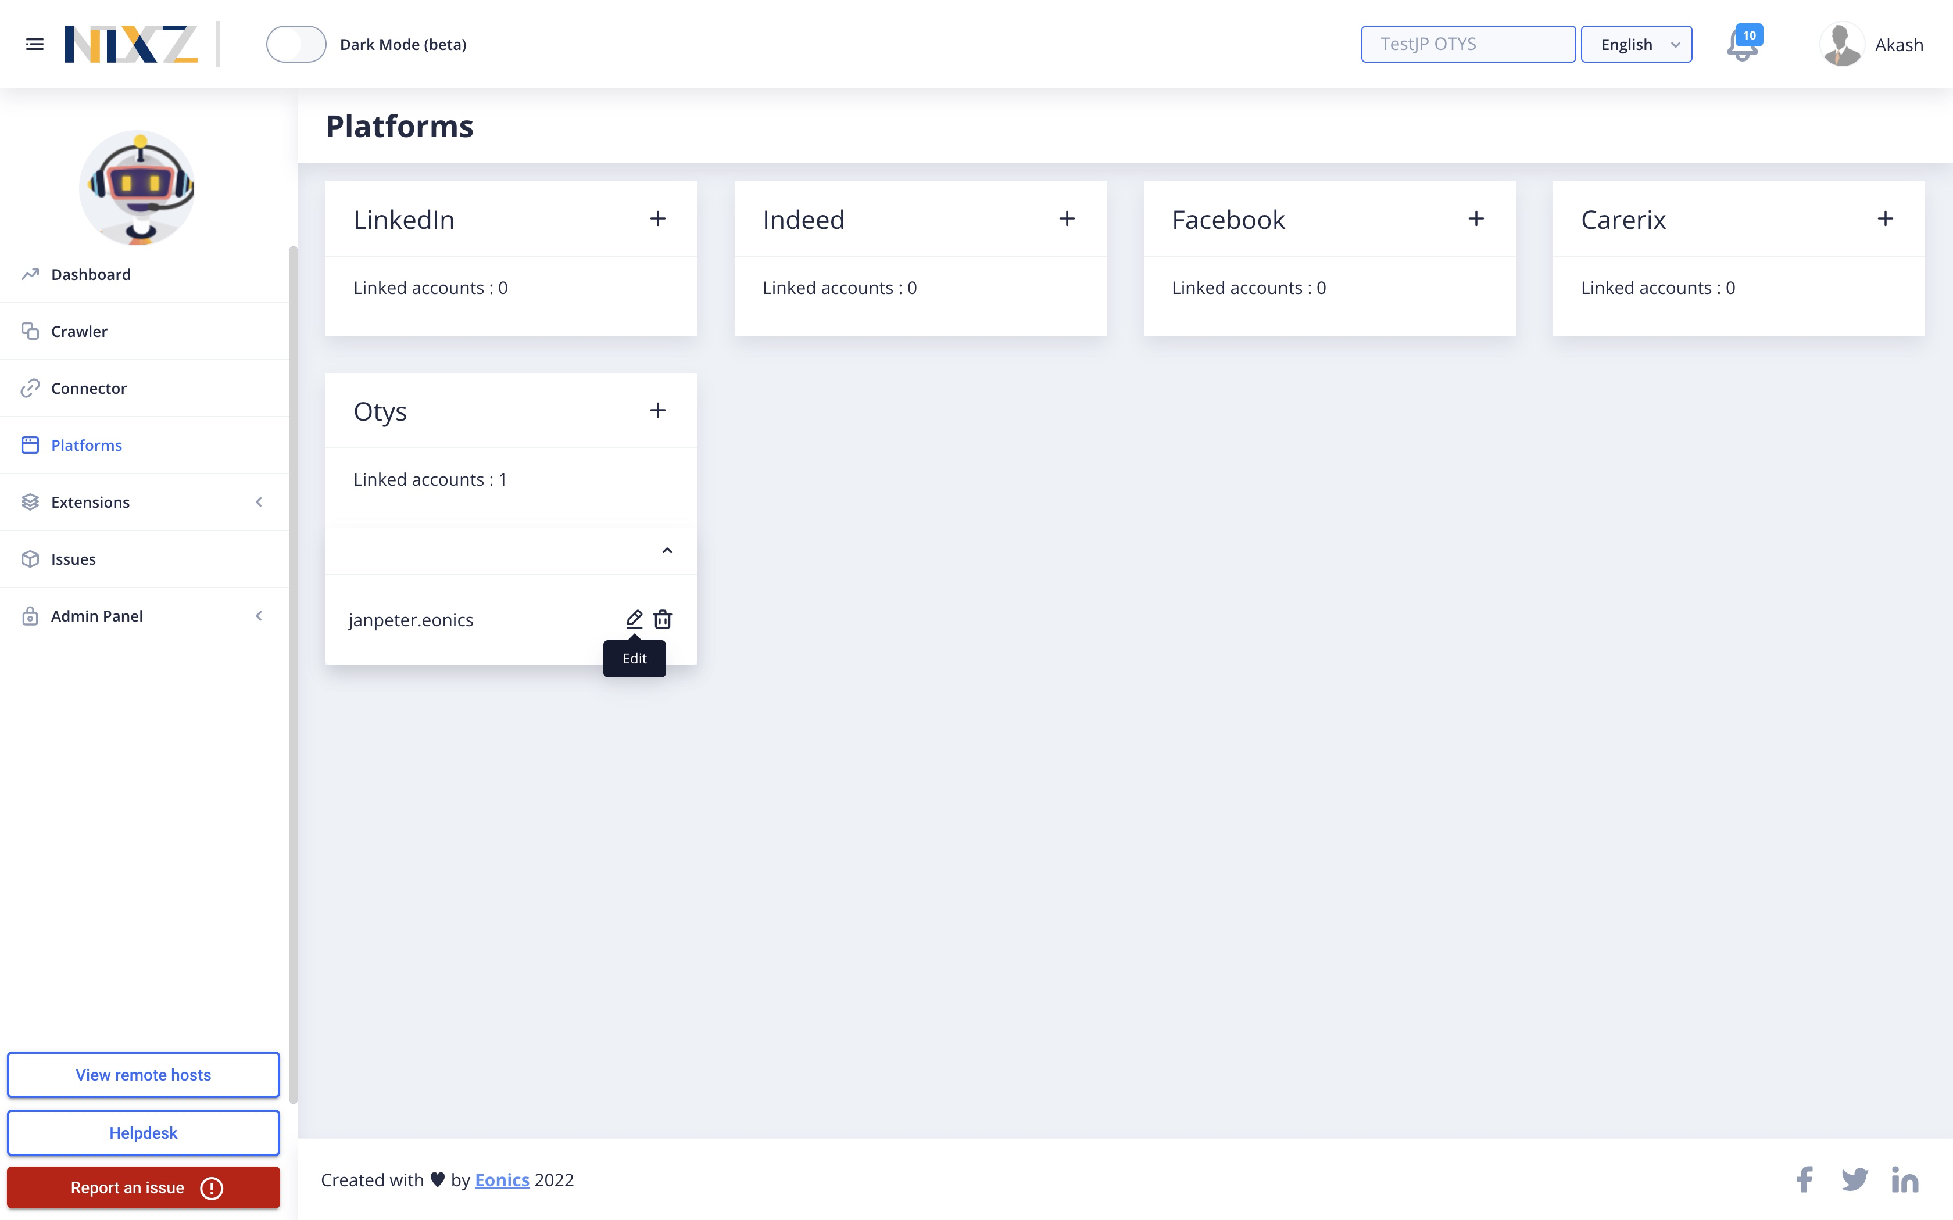Image resolution: width=1953 pixels, height=1220 pixels.
Task: Click the Extensions layers icon
Action: coord(30,502)
